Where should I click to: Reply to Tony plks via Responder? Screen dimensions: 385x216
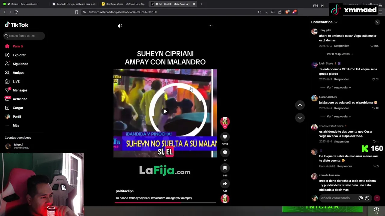(341, 46)
